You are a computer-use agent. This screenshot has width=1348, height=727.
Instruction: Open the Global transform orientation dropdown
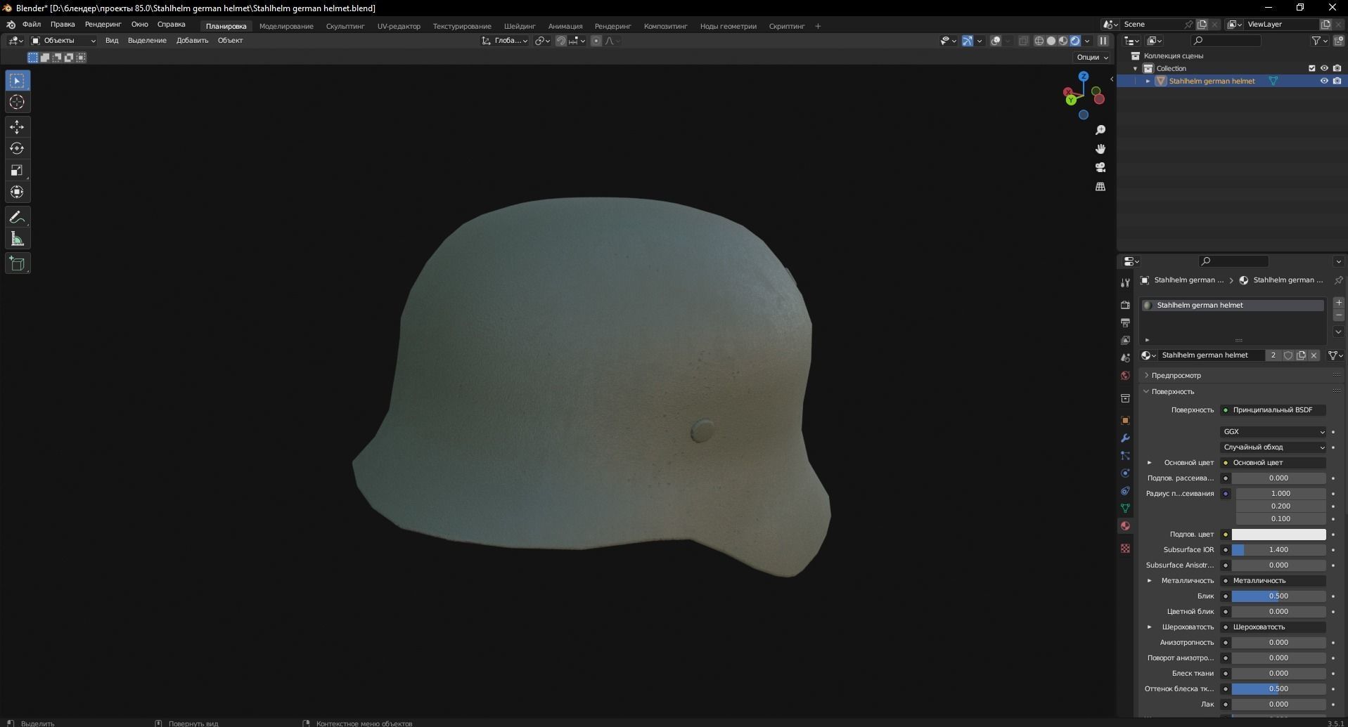(x=505, y=41)
